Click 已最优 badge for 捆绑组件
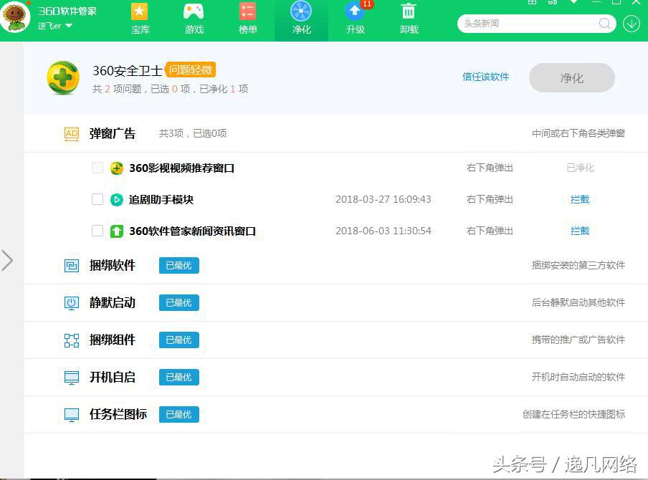The width and height of the screenshot is (648, 480). point(179,340)
